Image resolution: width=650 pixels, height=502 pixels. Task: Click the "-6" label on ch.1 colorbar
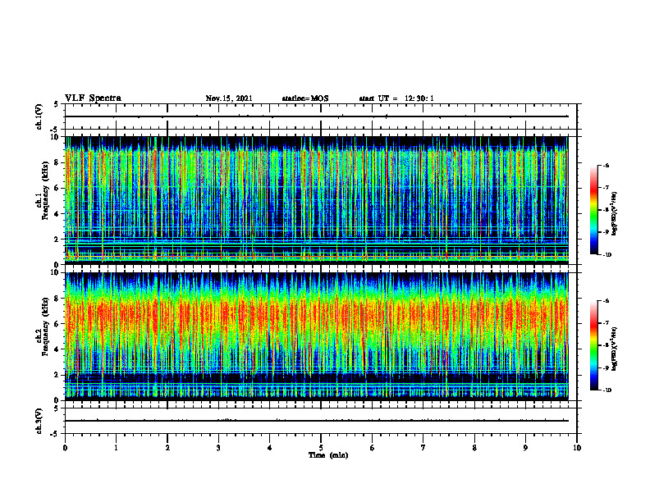point(606,166)
